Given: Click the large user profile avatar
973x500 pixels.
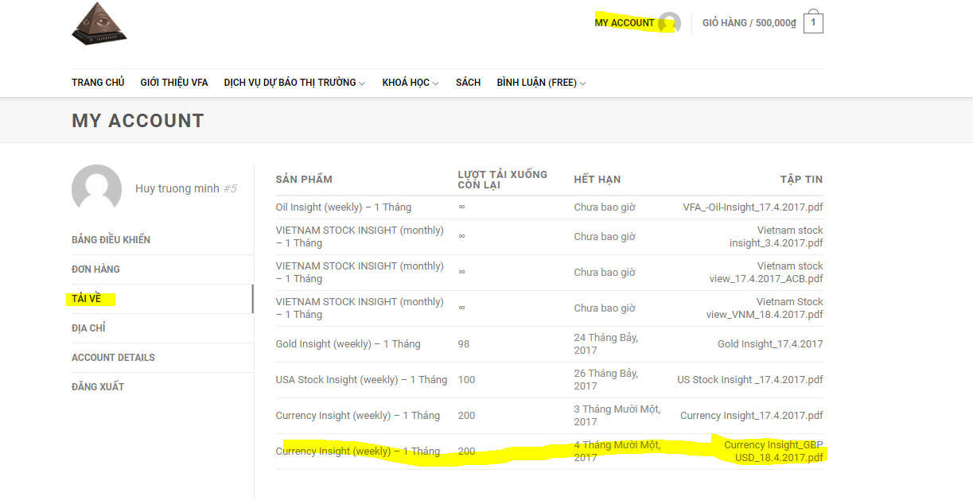Looking at the screenshot, I should (x=96, y=189).
